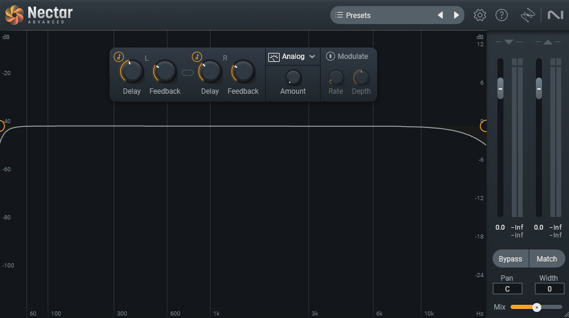Viewport: 569px width, 318px height.
Task: Click the Pan value field
Action: coord(507,289)
